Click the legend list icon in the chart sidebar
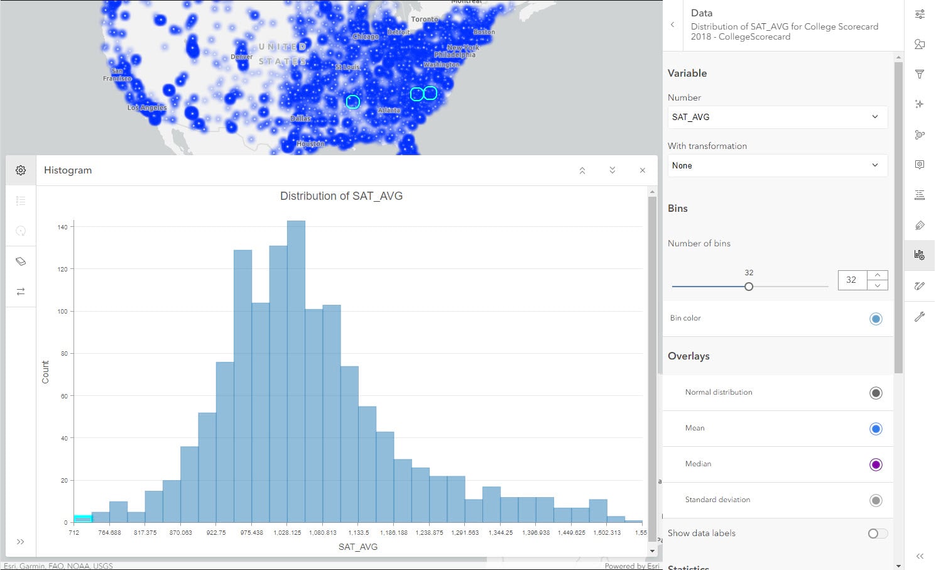The image size is (936, 570). [x=21, y=201]
